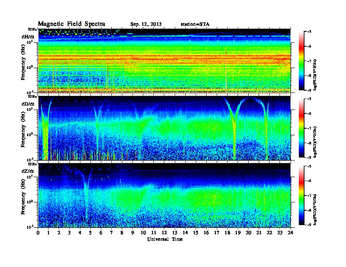Click the '32Hz' label above the dH/dt panel
Screen dimensions: 346x267
(x=32, y=29)
